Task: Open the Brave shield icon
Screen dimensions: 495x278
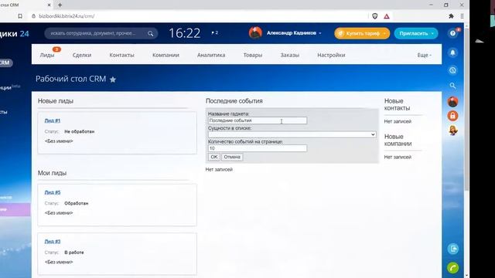Action: pyautogui.click(x=374, y=16)
